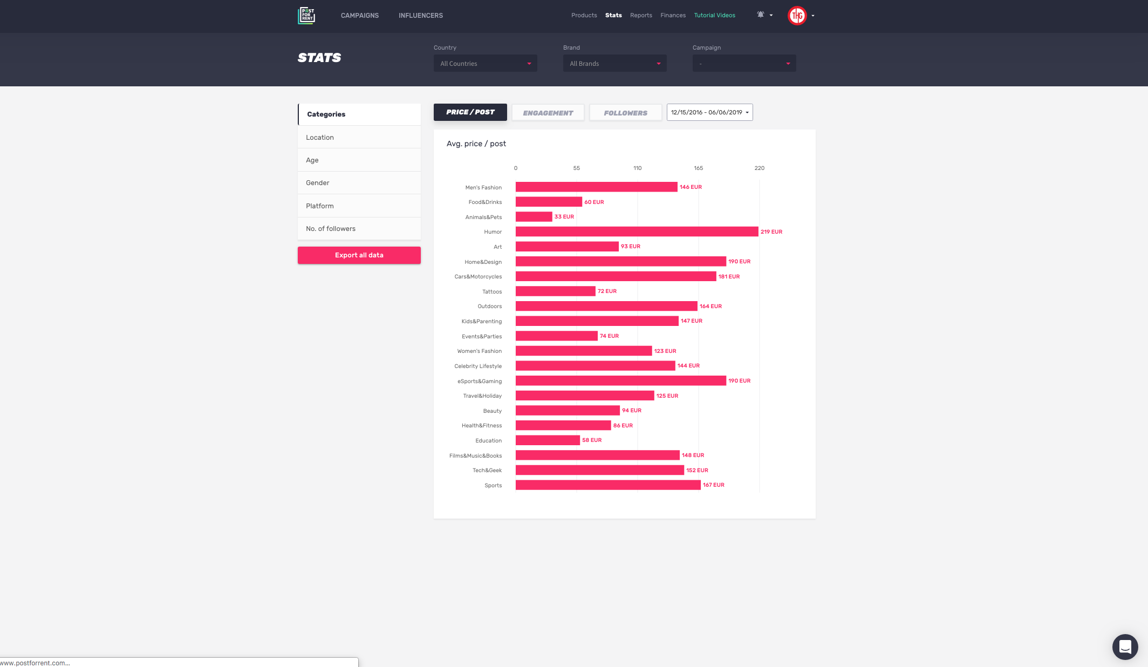
Task: Expand the profile menu caret
Action: point(813,16)
